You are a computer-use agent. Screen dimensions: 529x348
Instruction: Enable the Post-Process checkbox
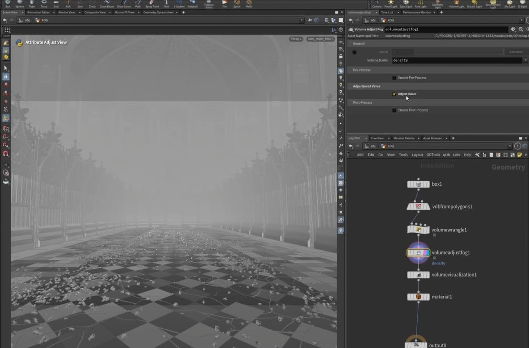394,110
